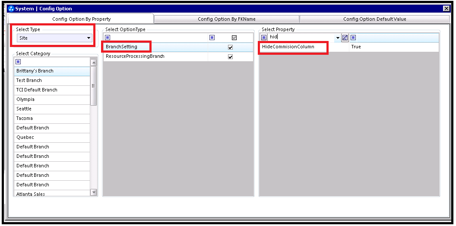
Task: Click the Select Category filter row icon
Action: (18, 62)
